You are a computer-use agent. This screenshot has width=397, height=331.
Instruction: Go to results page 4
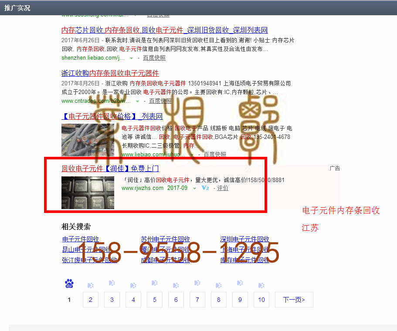click(x=133, y=300)
